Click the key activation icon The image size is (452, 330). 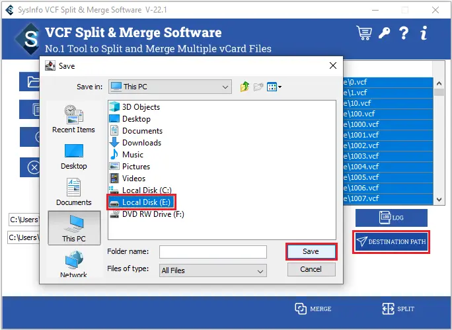[x=384, y=33]
